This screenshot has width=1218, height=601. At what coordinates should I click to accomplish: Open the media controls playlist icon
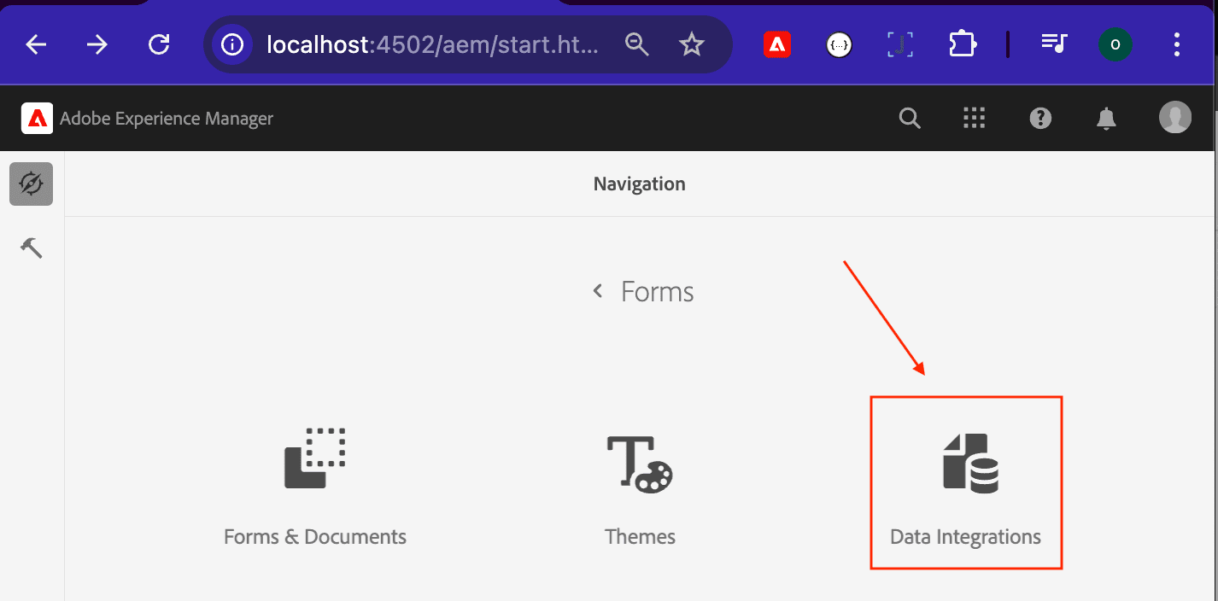pyautogui.click(x=1055, y=44)
